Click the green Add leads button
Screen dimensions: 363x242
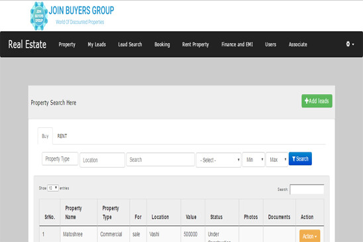click(x=317, y=101)
